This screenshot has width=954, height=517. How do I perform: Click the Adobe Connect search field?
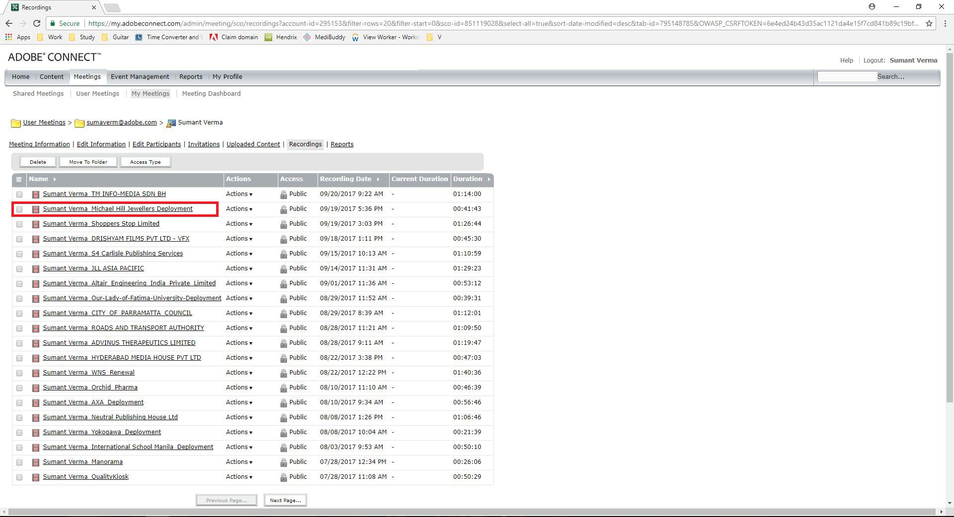(847, 77)
